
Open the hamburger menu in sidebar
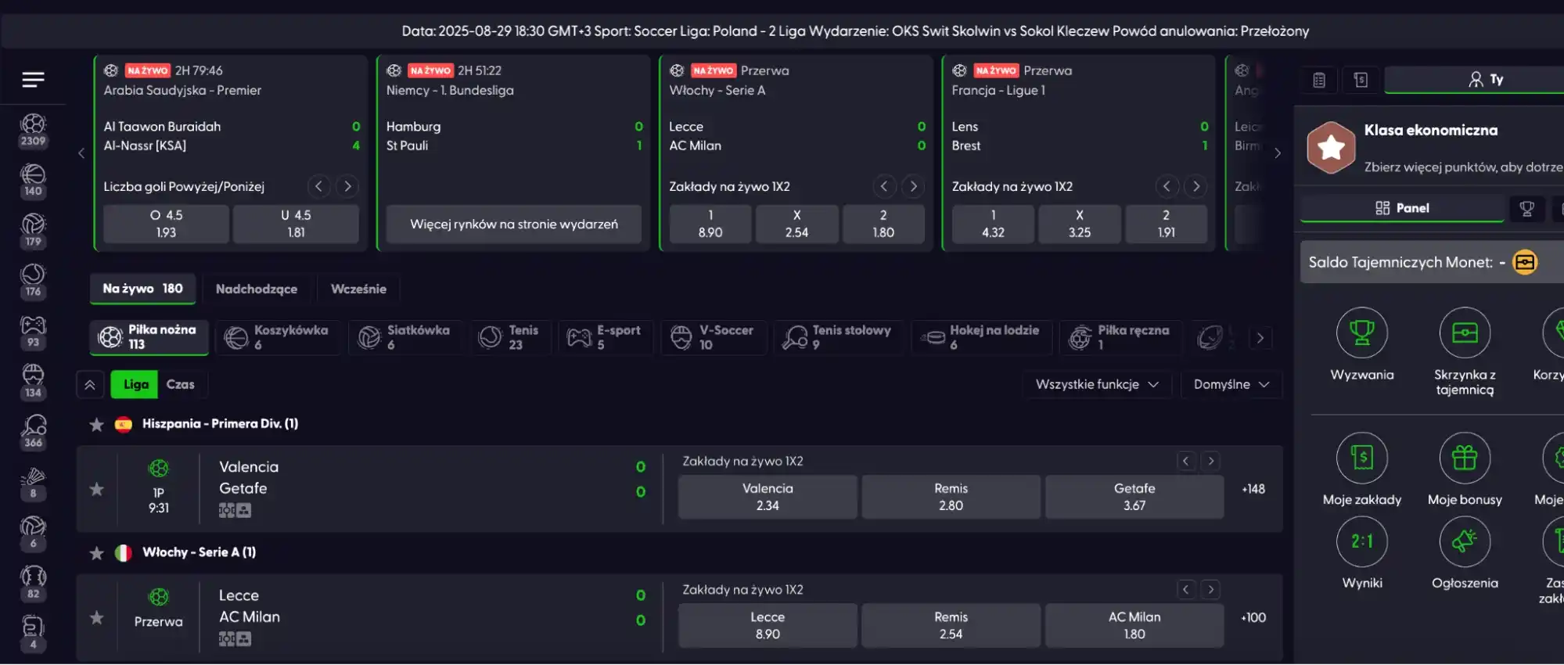(33, 79)
